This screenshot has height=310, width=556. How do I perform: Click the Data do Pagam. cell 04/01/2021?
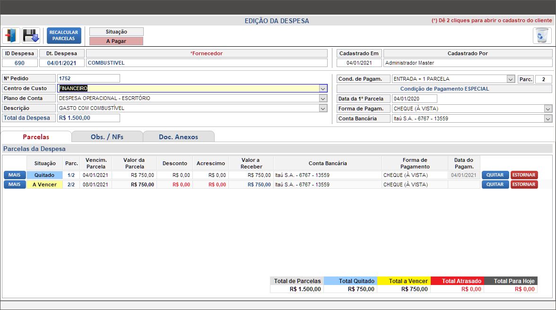coord(464,175)
